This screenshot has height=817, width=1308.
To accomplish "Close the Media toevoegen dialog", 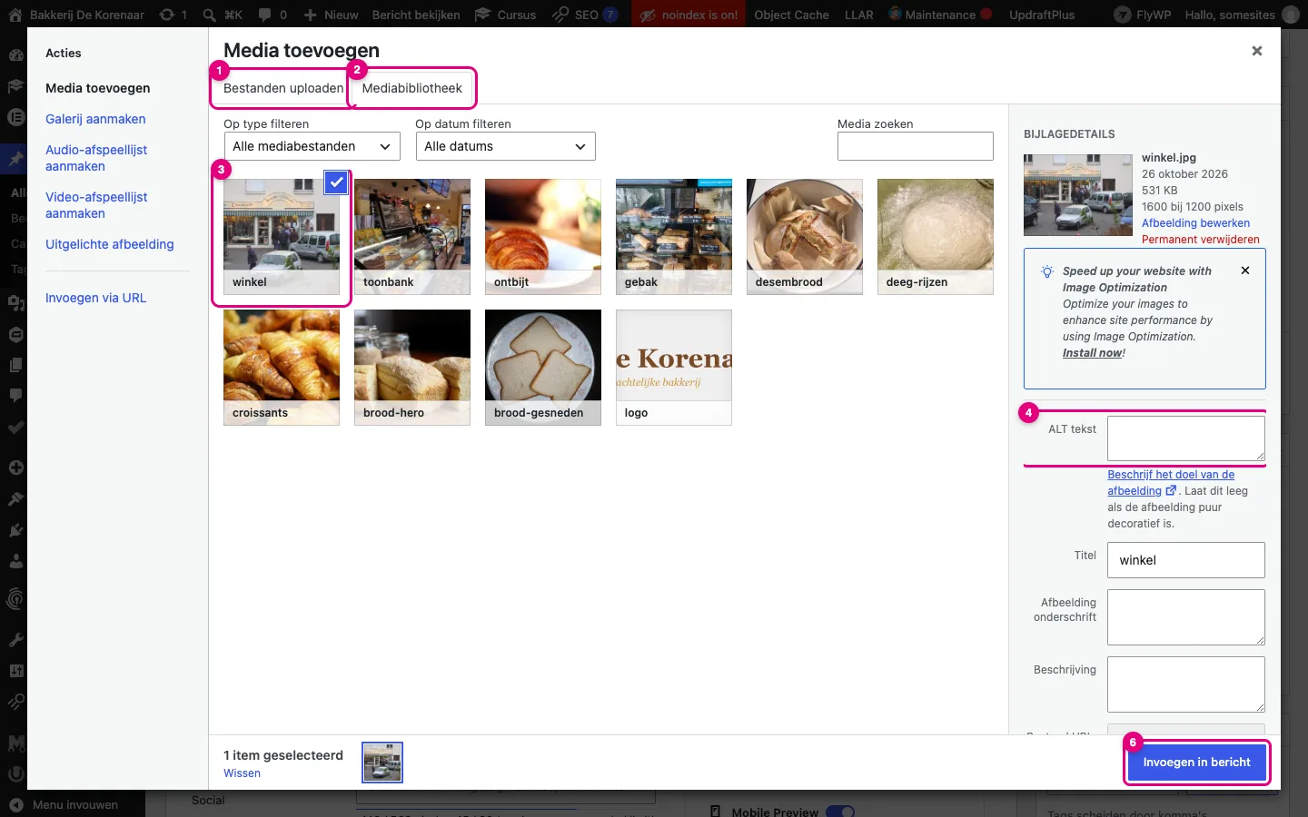I will [x=1257, y=51].
